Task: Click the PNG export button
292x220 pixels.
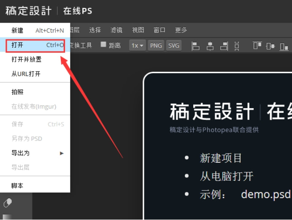Action: click(x=156, y=45)
